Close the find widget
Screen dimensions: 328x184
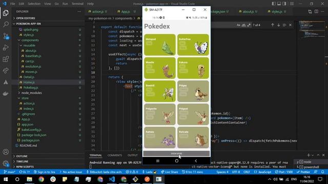[290, 25]
